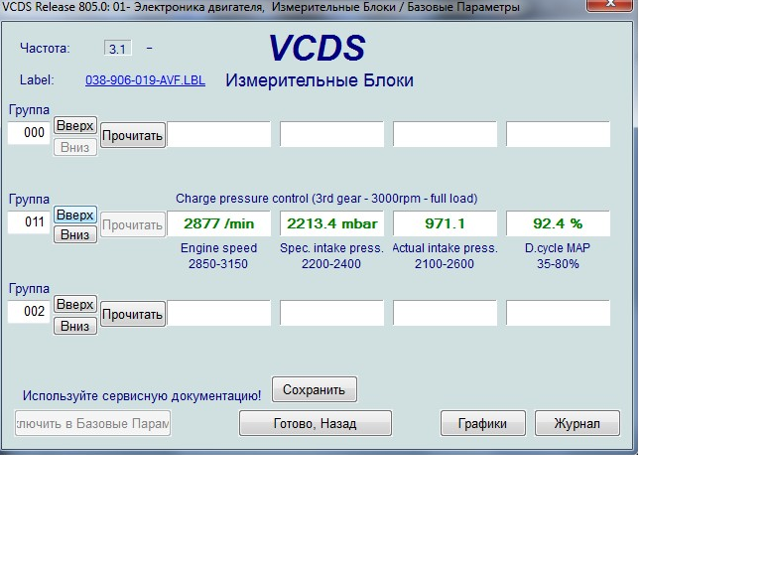Click the first empty field of group 002
772x580 pixels.
coord(219,313)
